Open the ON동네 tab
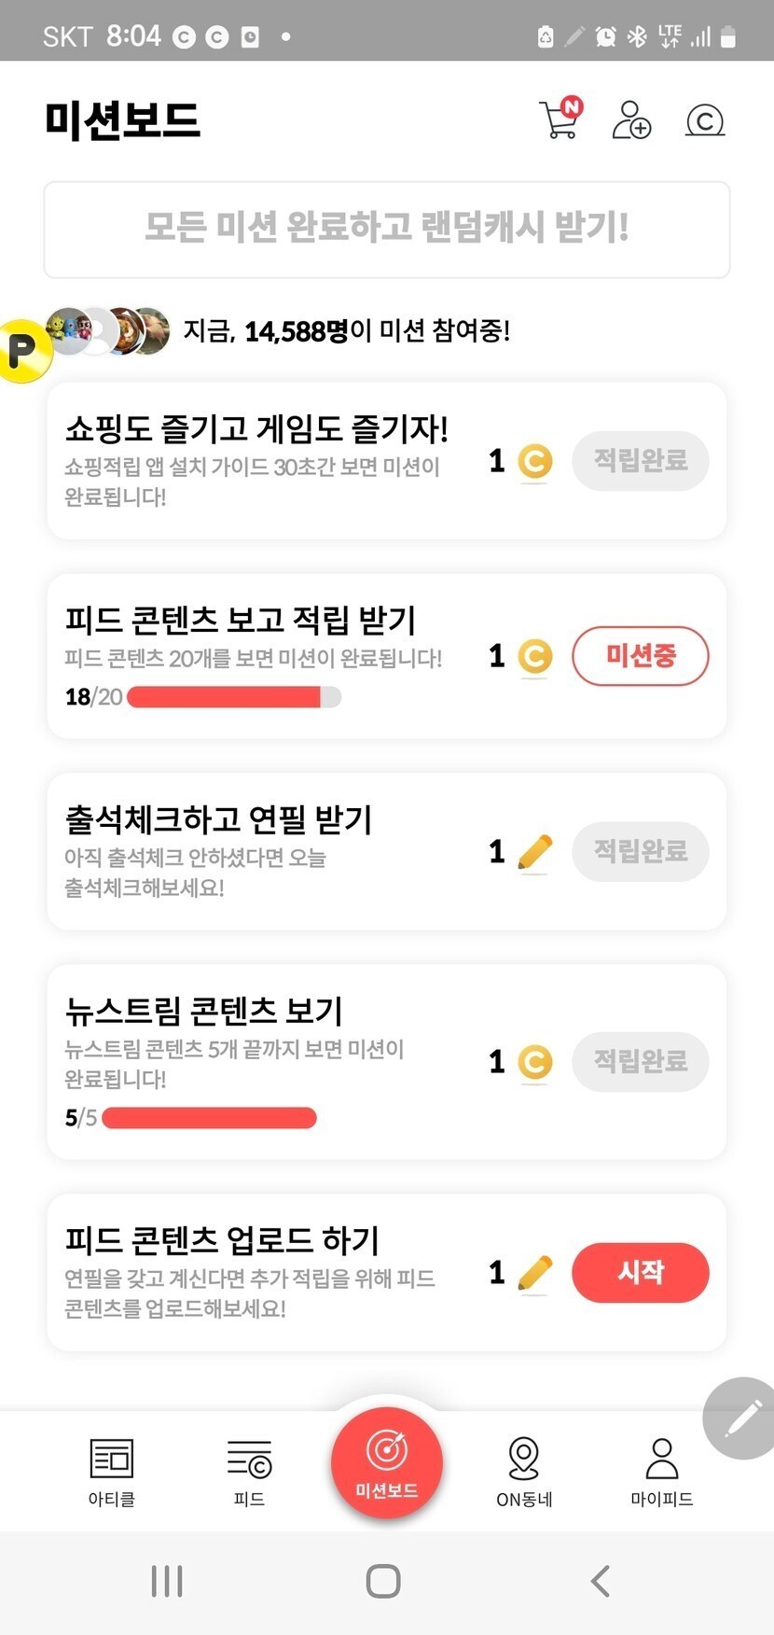This screenshot has width=774, height=1635. (524, 1471)
